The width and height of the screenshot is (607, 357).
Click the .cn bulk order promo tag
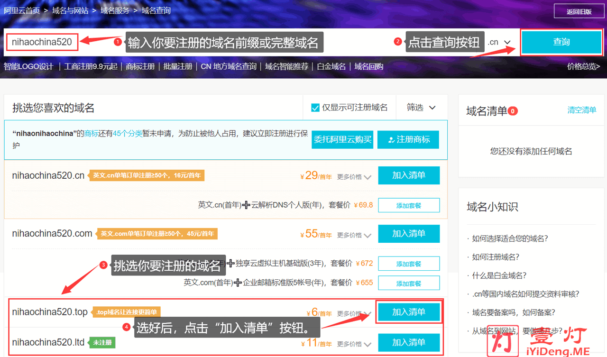pos(147,175)
